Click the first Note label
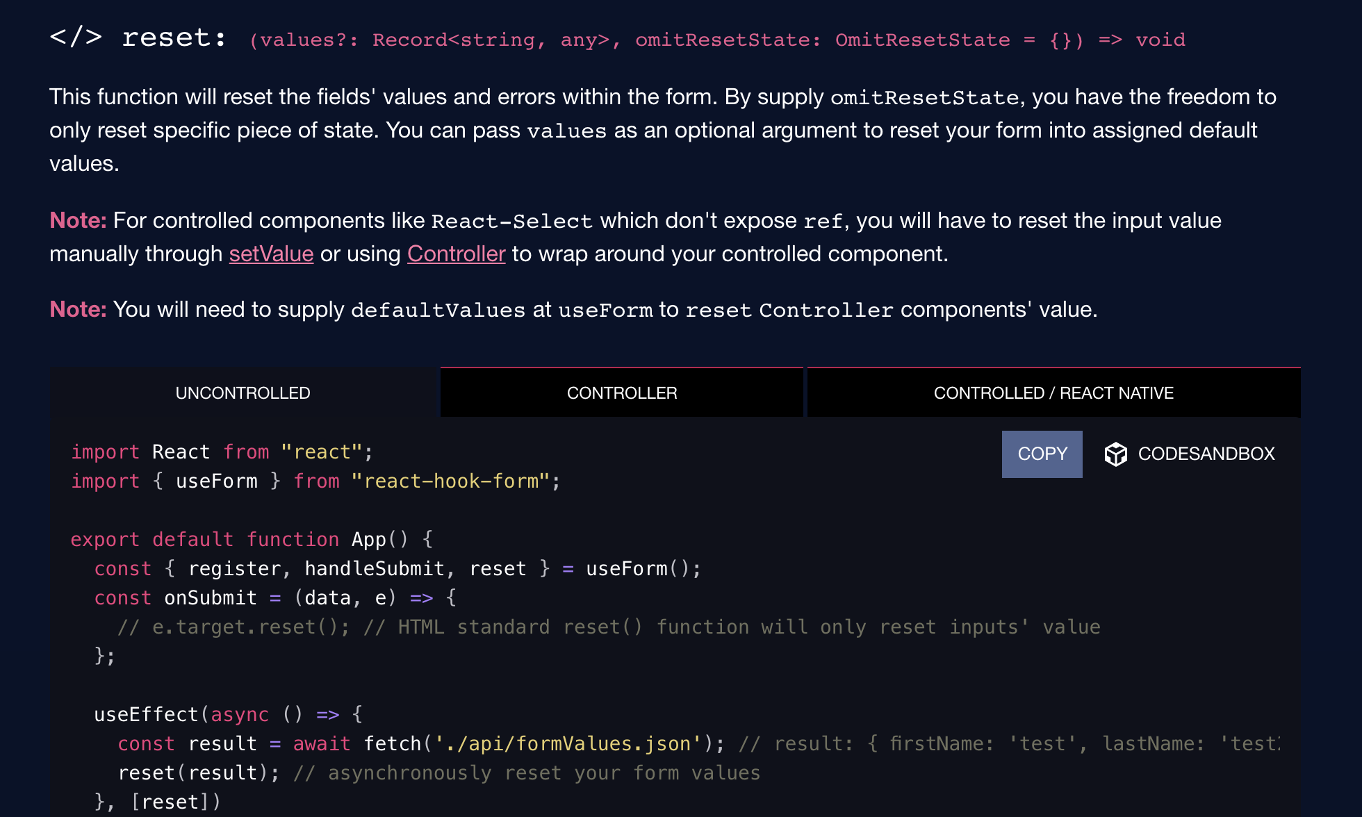The image size is (1362, 817). pyautogui.click(x=77, y=220)
